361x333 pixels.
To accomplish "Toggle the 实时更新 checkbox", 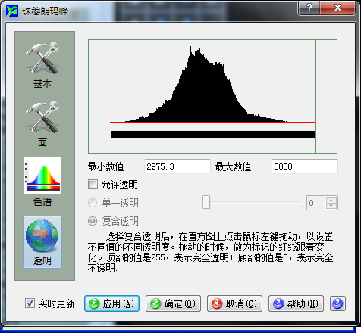I will [30, 303].
